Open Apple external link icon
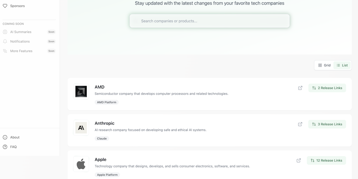The height and width of the screenshot is (179, 358). point(299,160)
